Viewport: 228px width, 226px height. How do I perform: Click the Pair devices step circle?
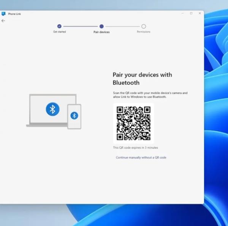click(x=101, y=26)
